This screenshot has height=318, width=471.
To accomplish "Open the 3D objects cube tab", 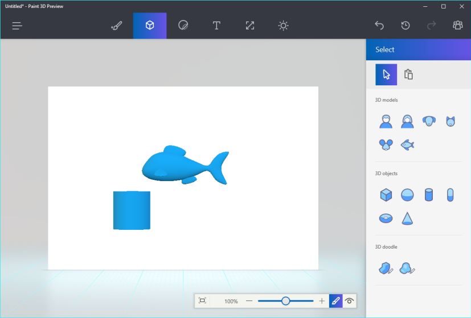I will point(150,26).
